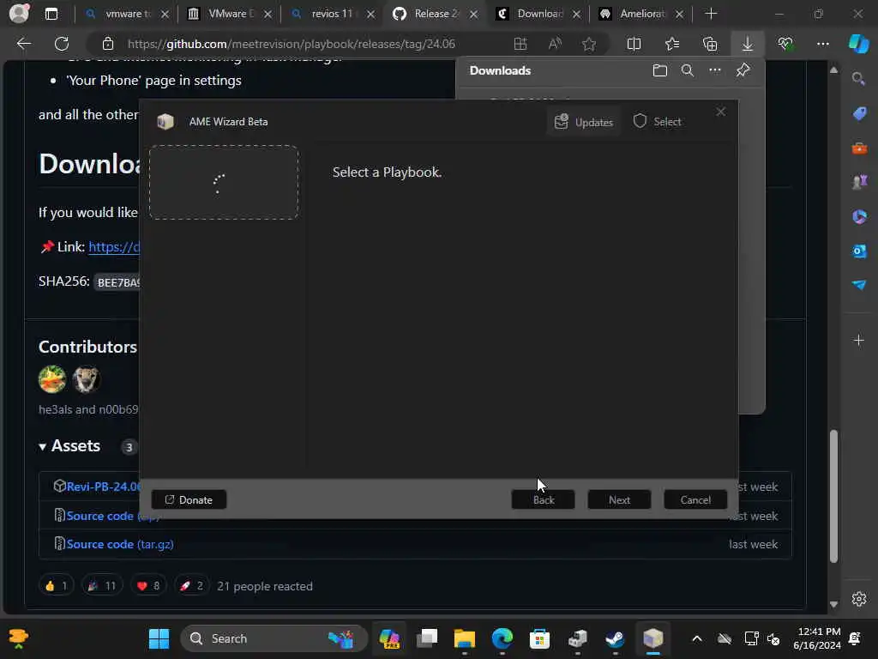Open the Windows Start menu
The width and height of the screenshot is (878, 659).
tap(159, 638)
